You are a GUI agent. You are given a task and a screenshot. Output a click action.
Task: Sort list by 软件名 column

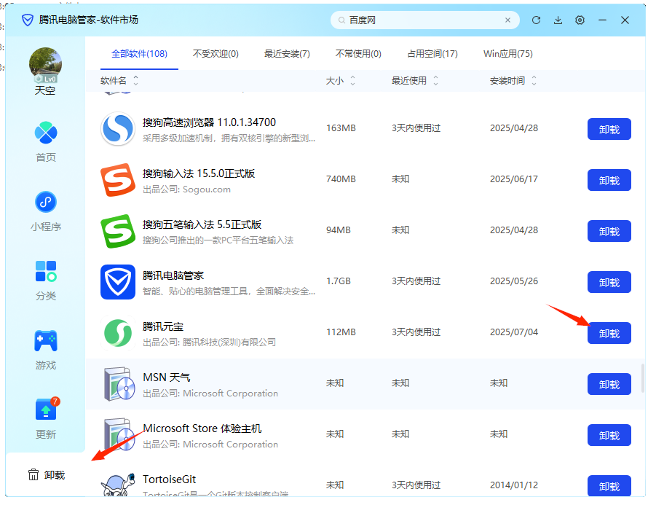[x=119, y=80]
